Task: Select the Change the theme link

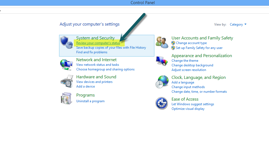Action: pyautogui.click(x=185, y=61)
